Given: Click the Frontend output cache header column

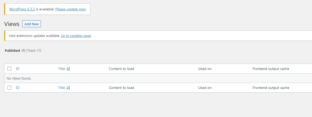Looking at the screenshot, I should (x=271, y=69).
